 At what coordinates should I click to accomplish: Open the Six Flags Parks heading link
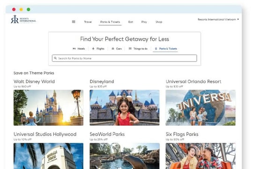(x=182, y=134)
